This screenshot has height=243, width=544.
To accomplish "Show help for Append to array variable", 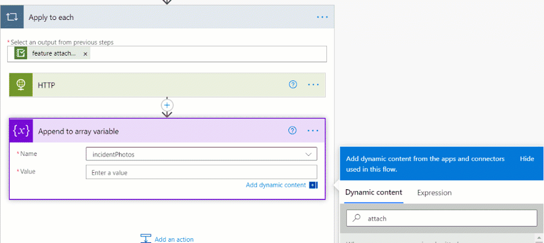I will click(x=293, y=131).
